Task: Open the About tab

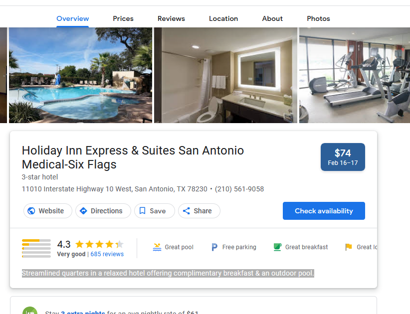Action: 272,18
